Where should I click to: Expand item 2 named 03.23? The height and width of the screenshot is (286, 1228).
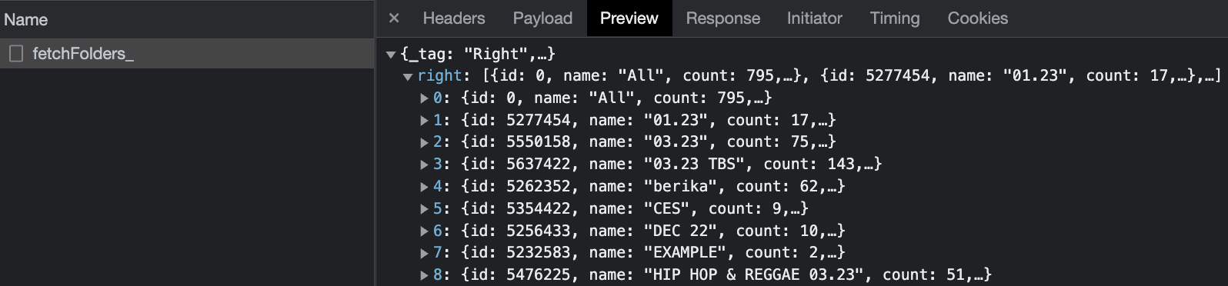point(424,142)
